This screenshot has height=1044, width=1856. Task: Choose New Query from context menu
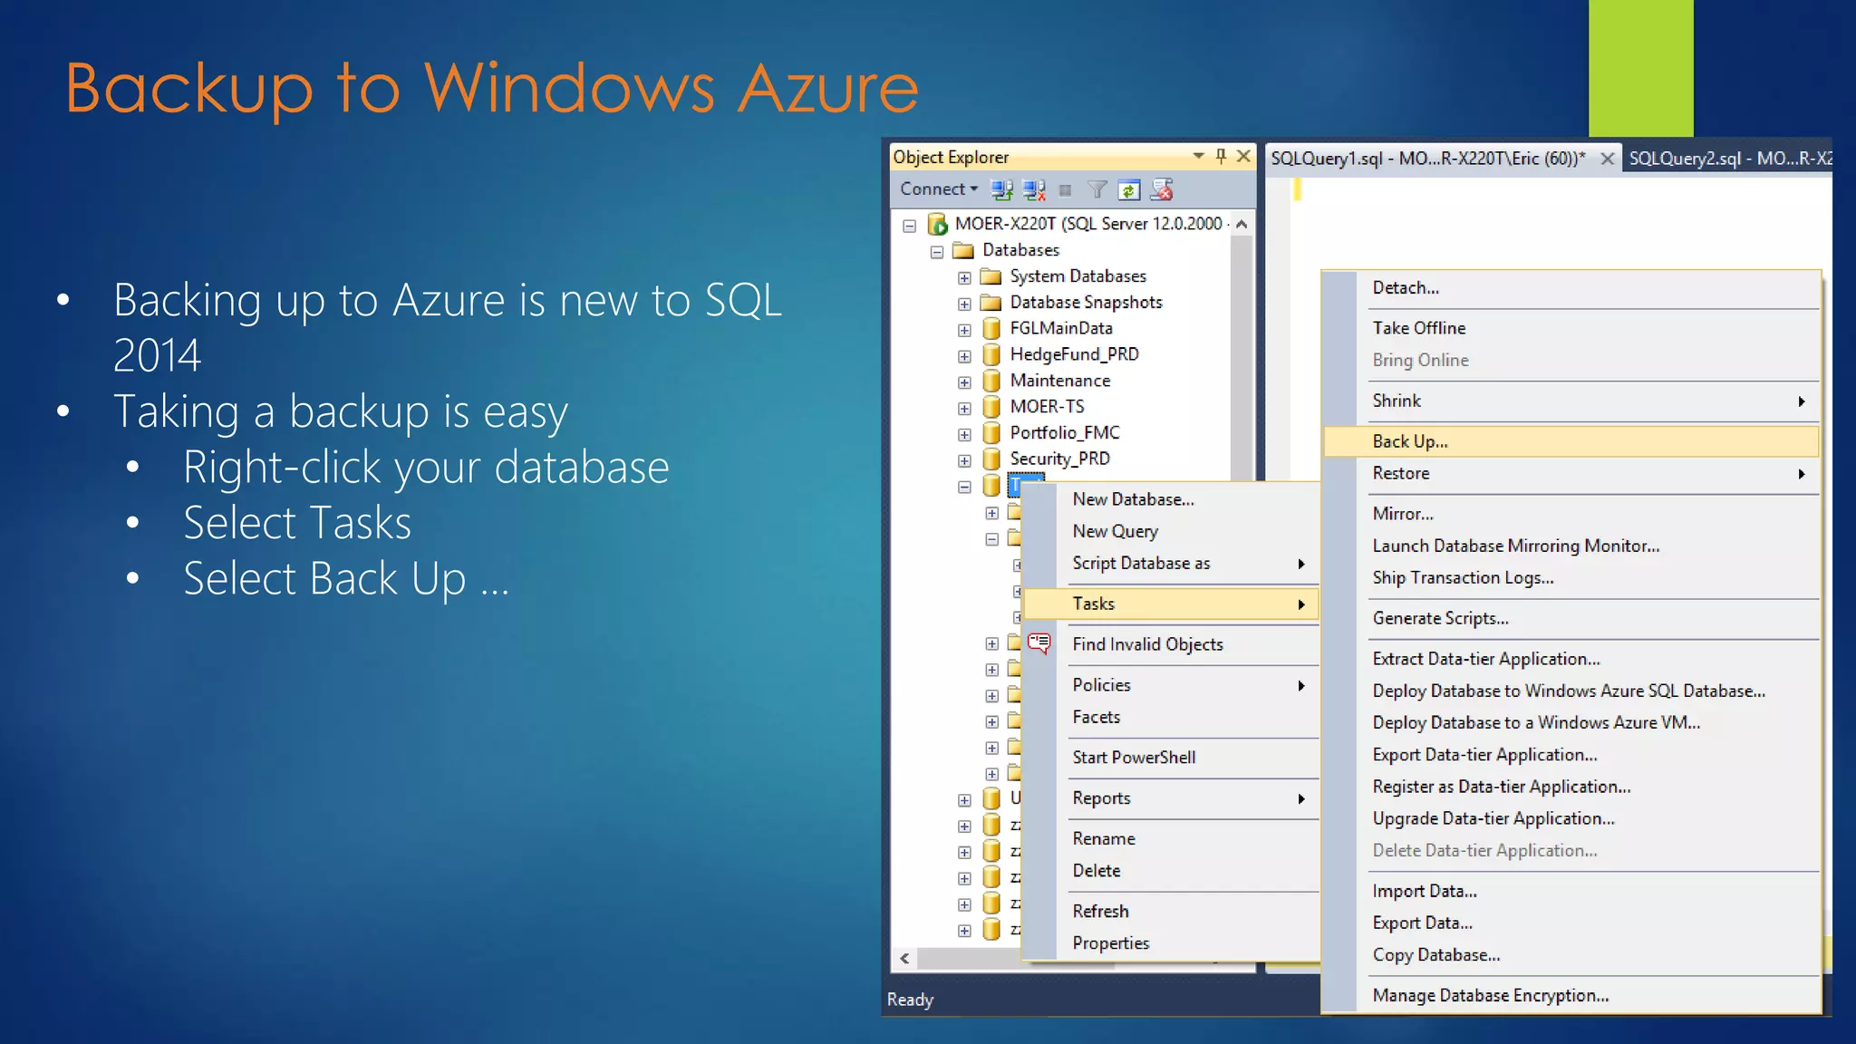click(x=1170, y=531)
